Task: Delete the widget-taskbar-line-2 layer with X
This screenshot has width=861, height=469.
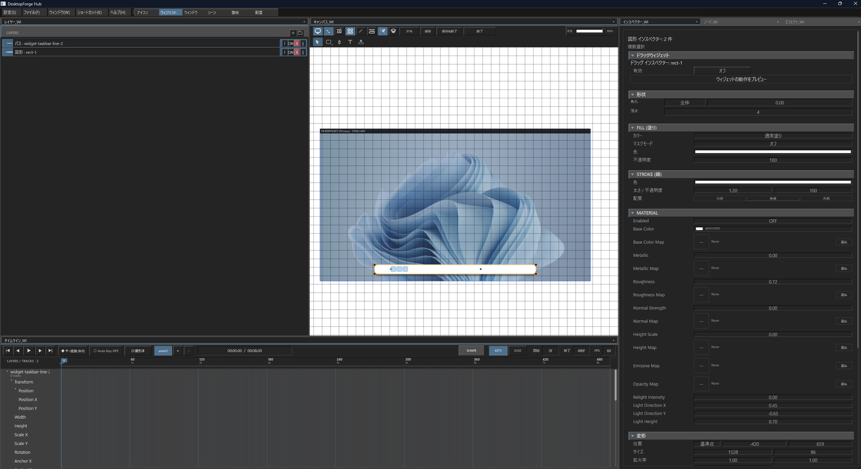Action: click(x=297, y=44)
